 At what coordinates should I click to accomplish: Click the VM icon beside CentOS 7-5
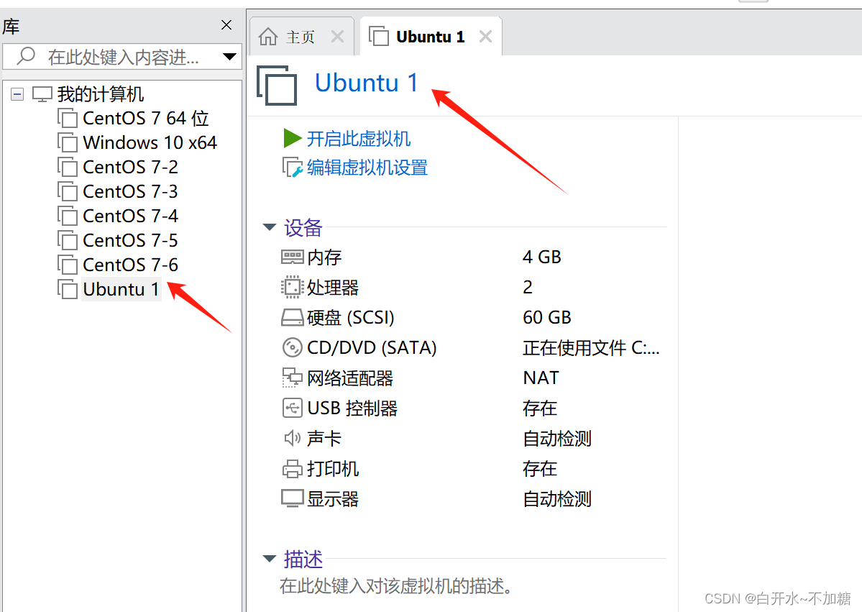tap(68, 240)
